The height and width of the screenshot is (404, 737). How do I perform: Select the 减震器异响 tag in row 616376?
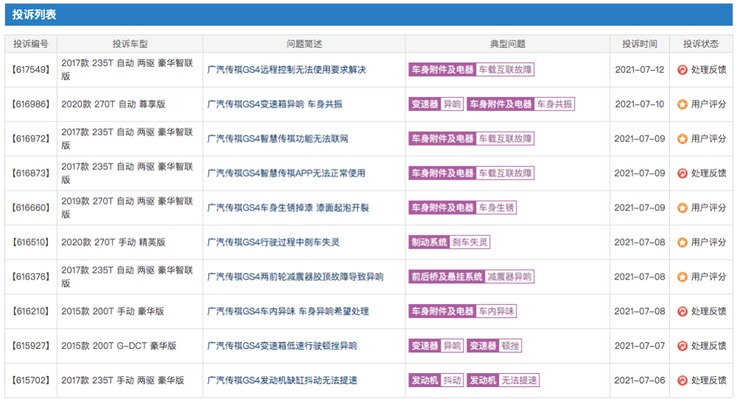(509, 277)
